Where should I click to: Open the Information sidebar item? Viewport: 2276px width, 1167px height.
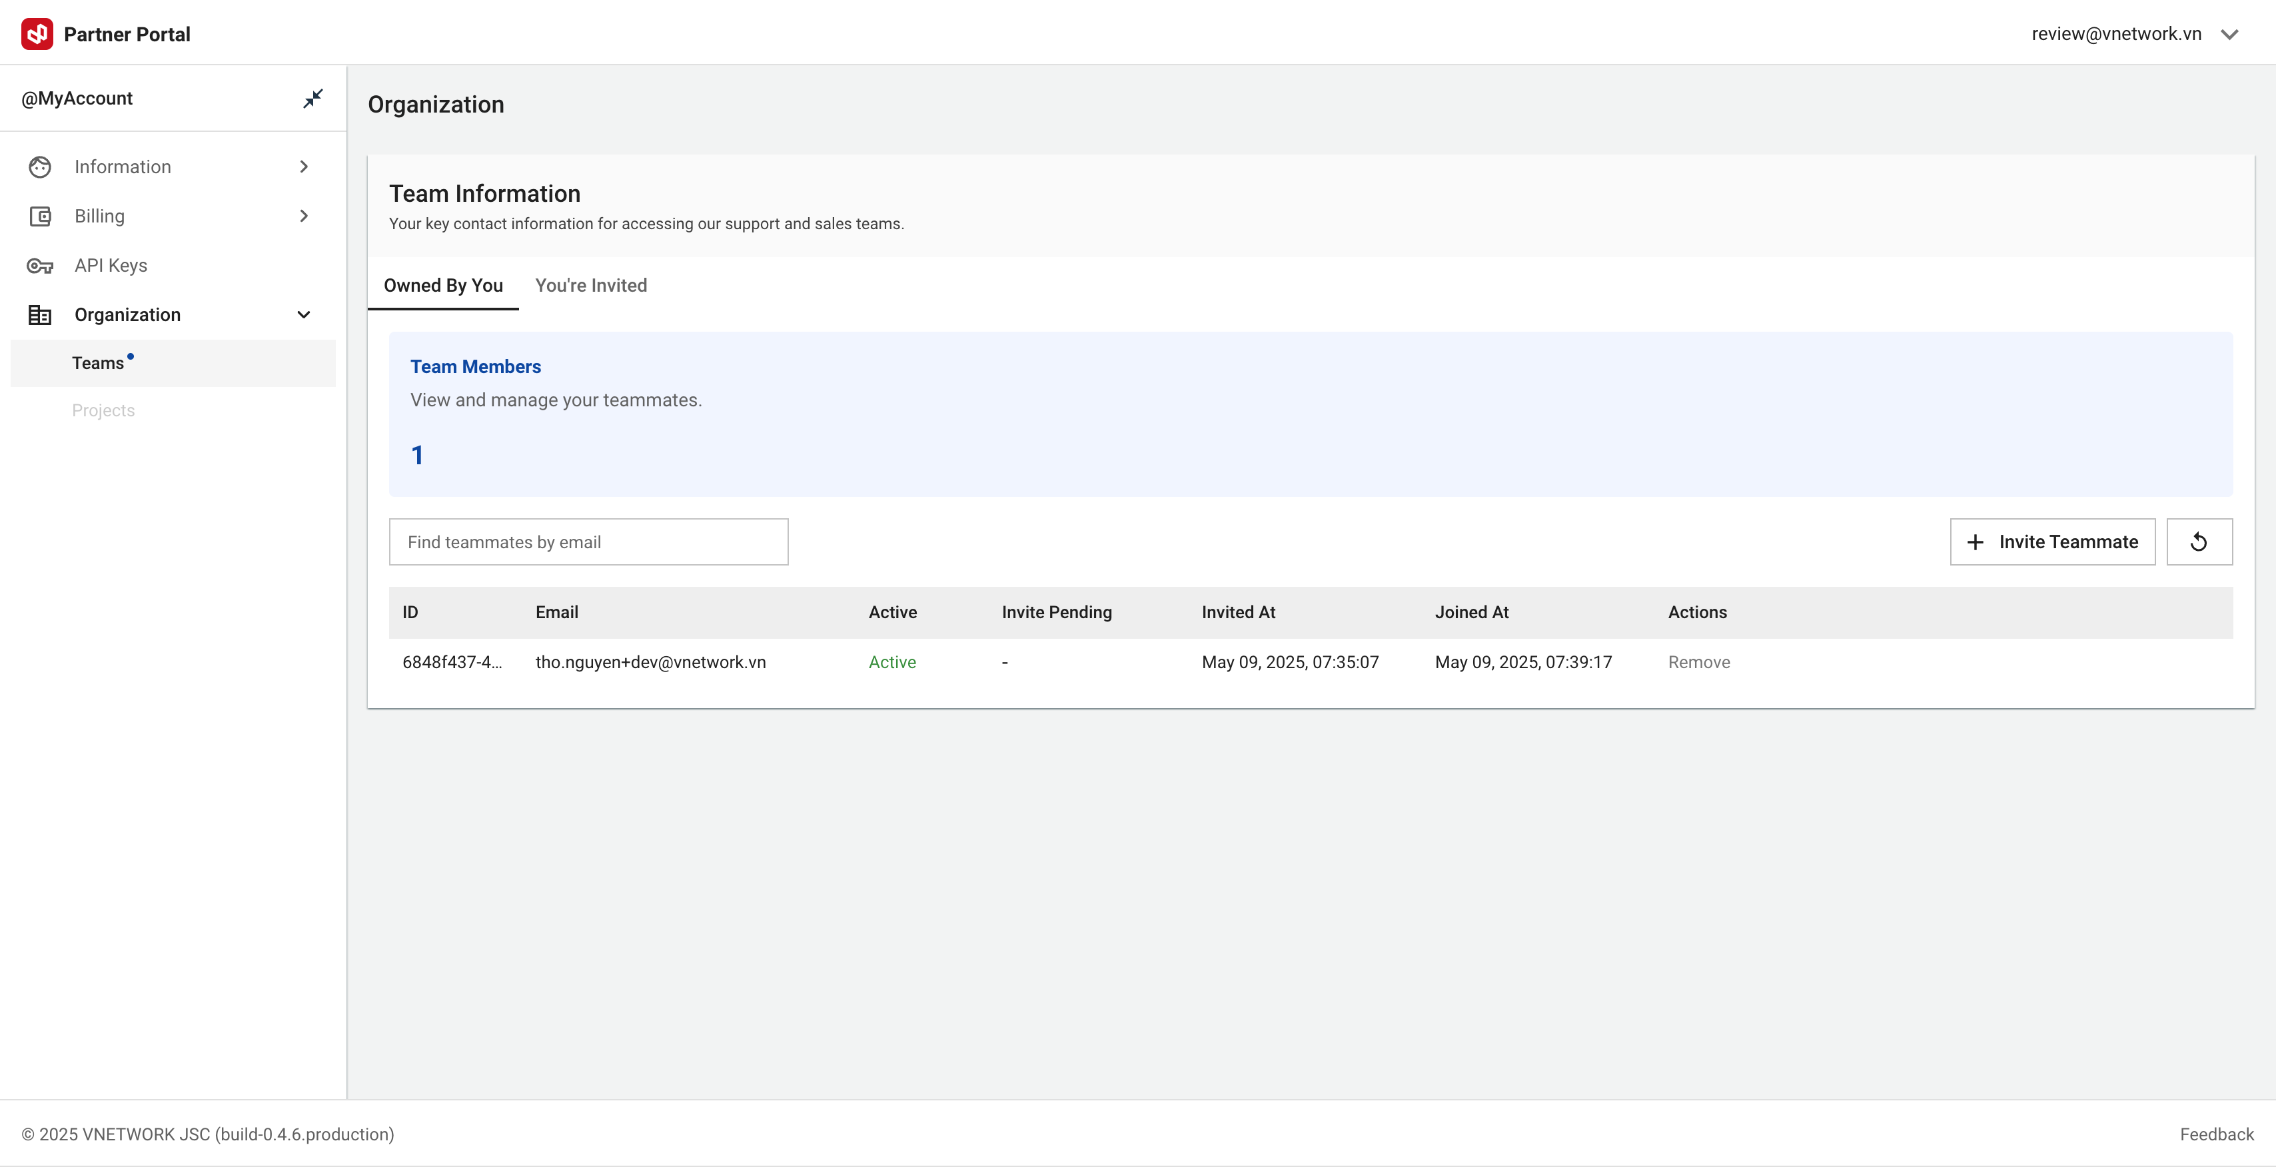173,167
